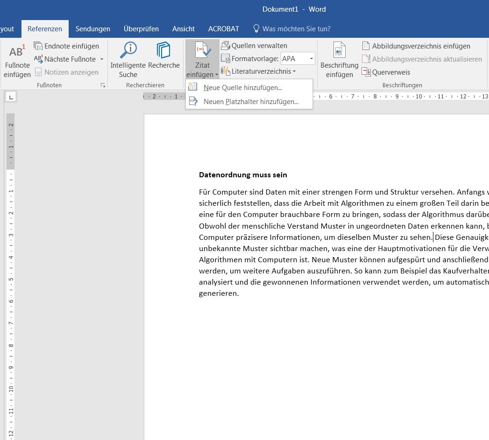The width and height of the screenshot is (489, 440).
Task: Open the Fußnoten dialog launcher
Action: click(x=102, y=85)
